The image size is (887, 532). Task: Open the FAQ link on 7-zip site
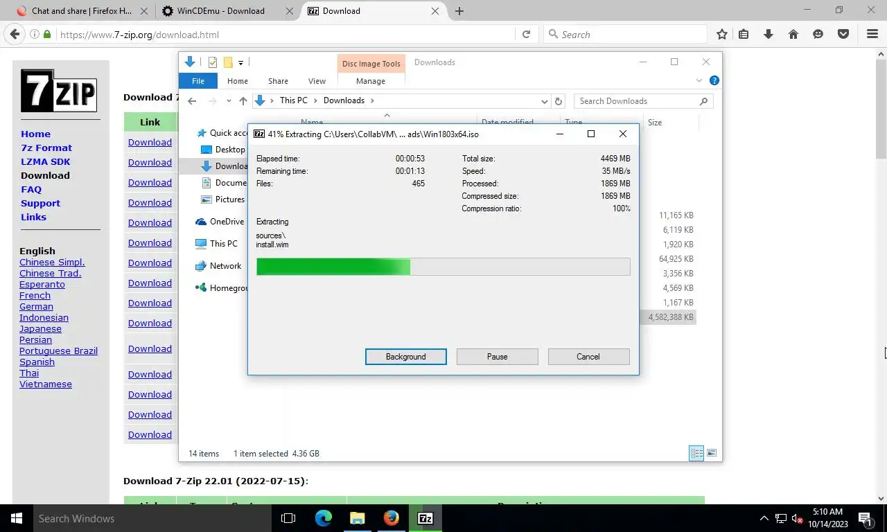point(31,189)
